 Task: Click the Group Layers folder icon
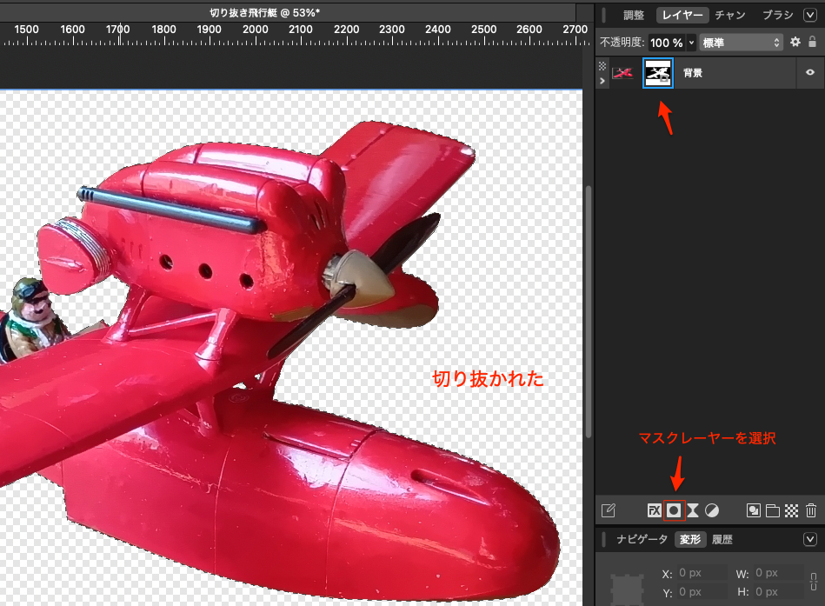[x=772, y=510]
